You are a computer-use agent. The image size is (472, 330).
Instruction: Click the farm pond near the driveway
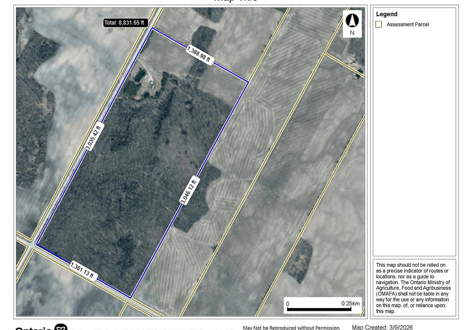(140, 76)
